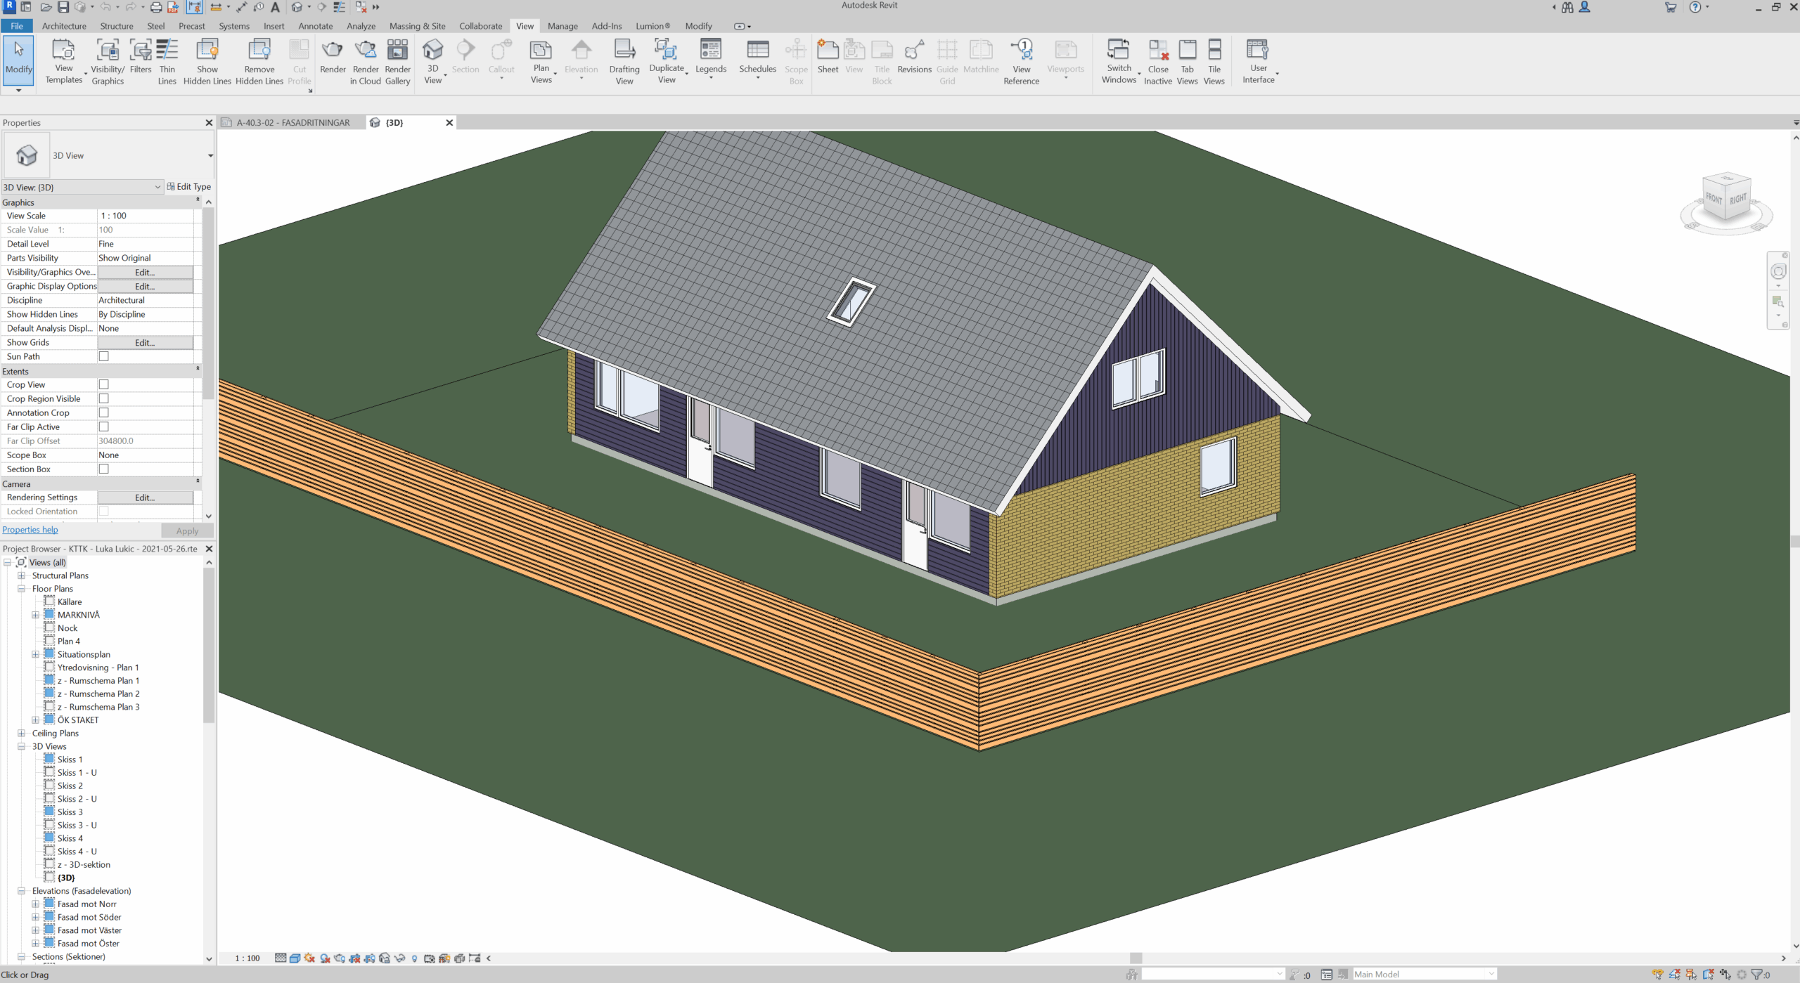Create a Drafting View

tap(624, 61)
